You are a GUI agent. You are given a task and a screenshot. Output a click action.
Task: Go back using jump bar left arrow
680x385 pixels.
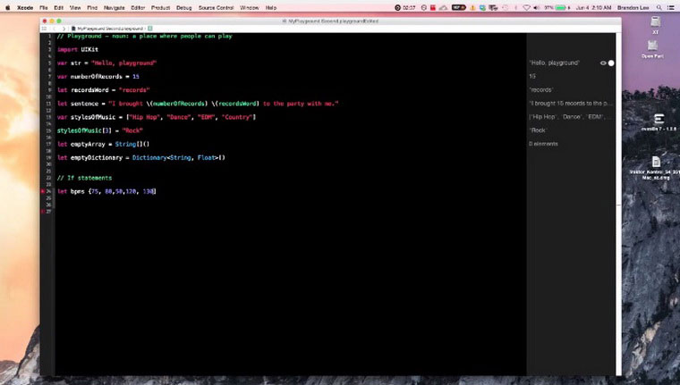pos(55,29)
